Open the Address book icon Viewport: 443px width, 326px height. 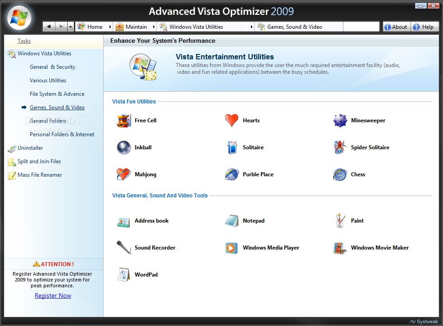[x=124, y=222]
